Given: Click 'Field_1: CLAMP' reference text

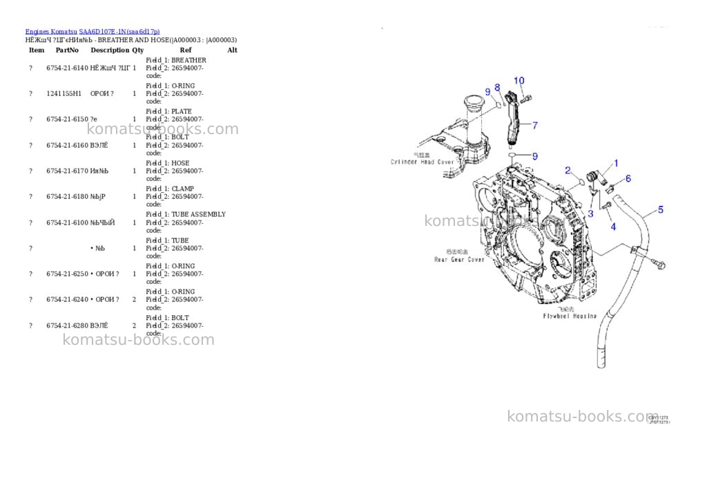Looking at the screenshot, I should 170,189.
